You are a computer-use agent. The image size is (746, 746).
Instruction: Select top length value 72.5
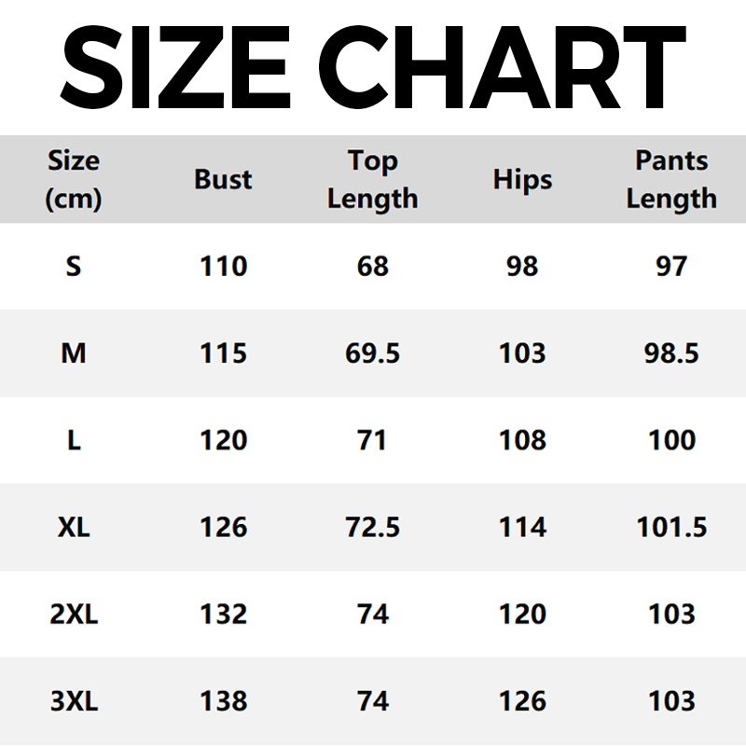coord(372,528)
